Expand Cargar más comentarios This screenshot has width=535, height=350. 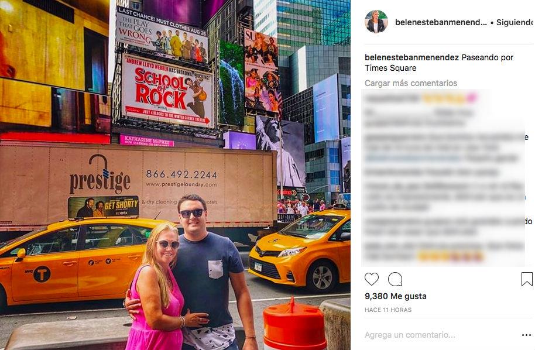pos(411,83)
